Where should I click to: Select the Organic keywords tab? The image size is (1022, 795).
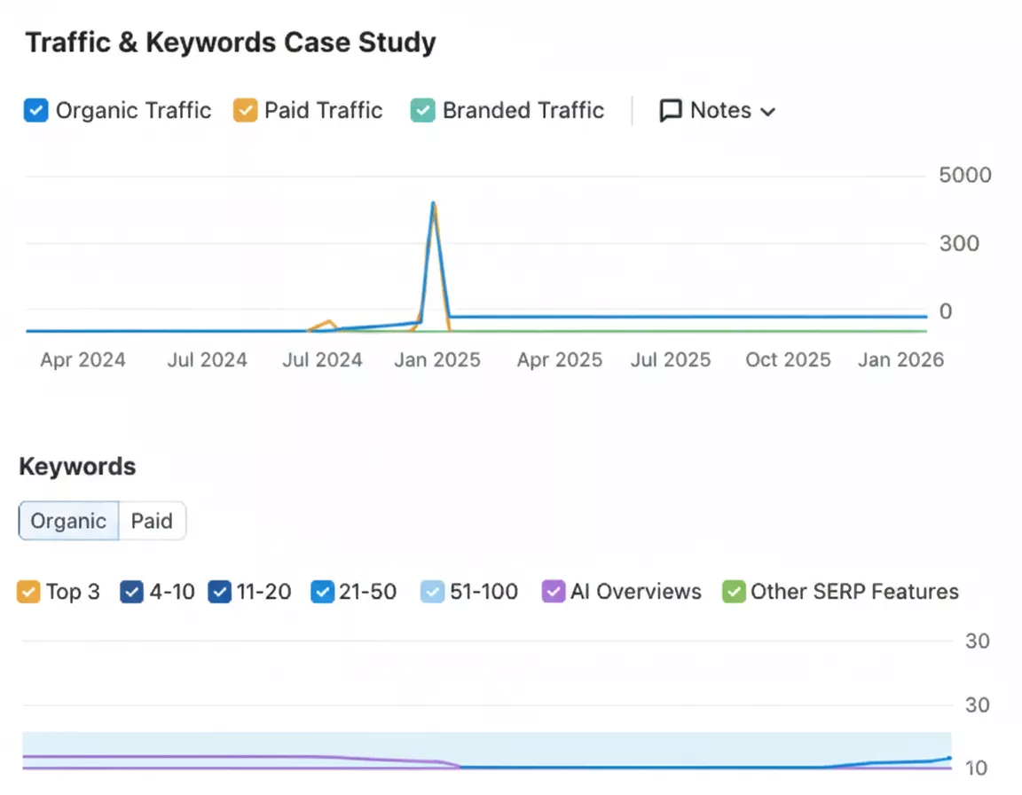coord(68,521)
